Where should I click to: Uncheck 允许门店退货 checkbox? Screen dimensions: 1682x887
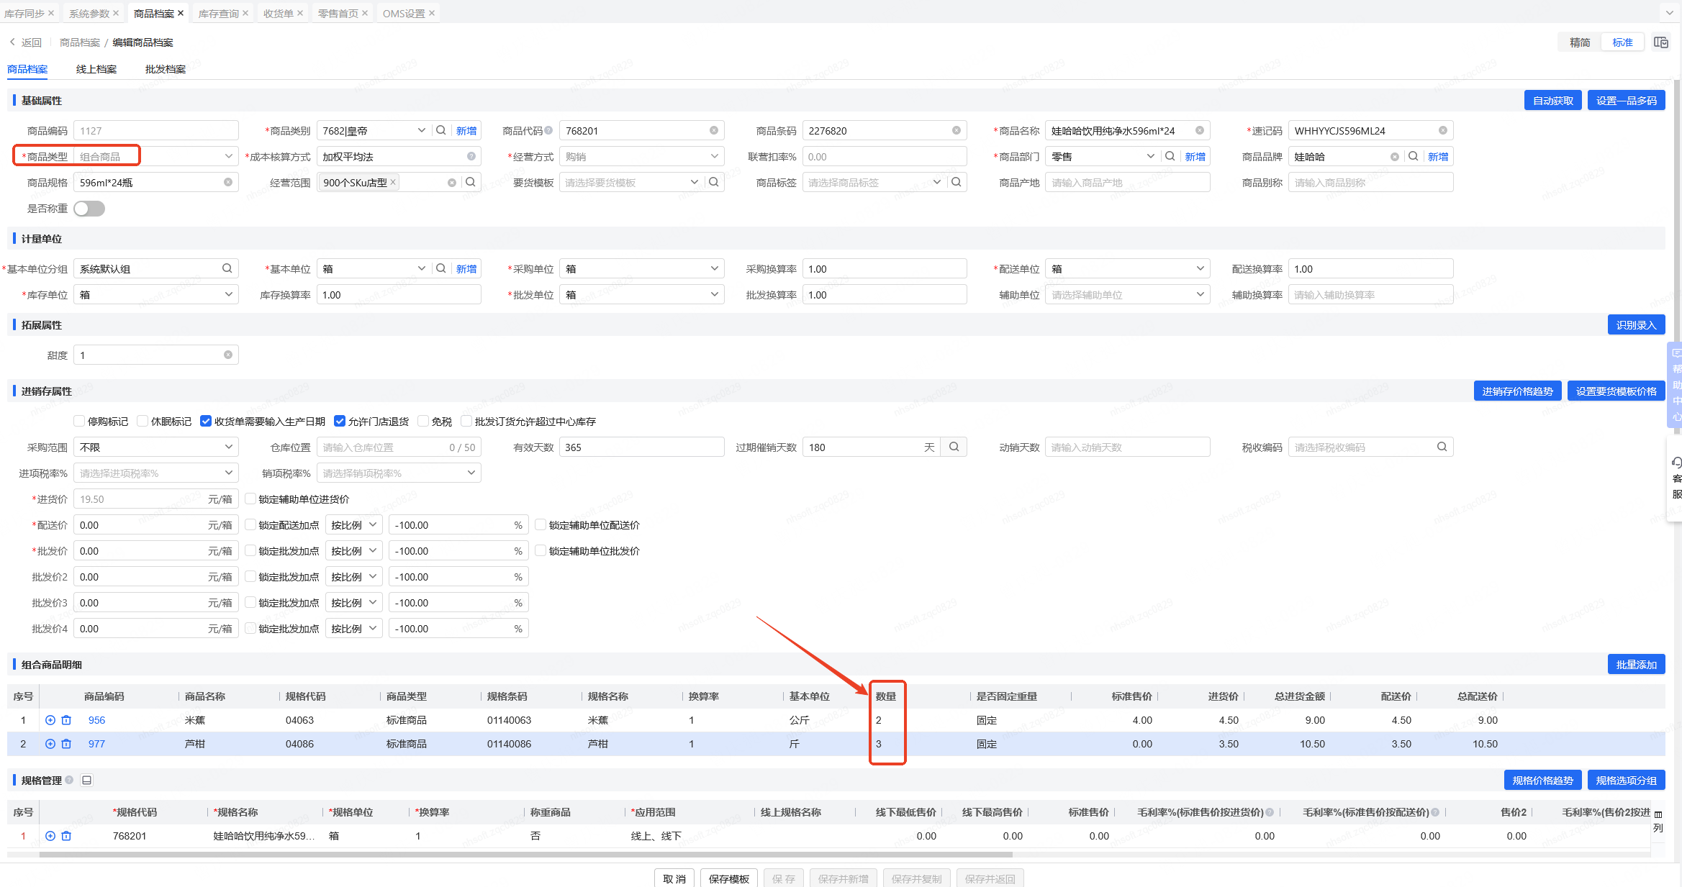point(340,422)
